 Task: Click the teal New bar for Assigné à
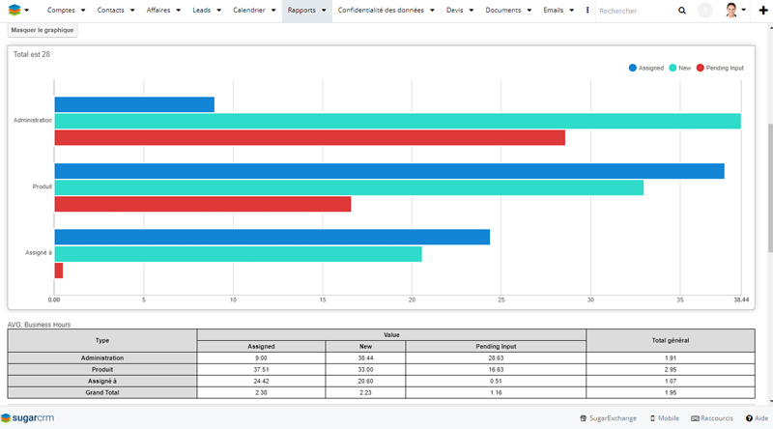coord(238,254)
